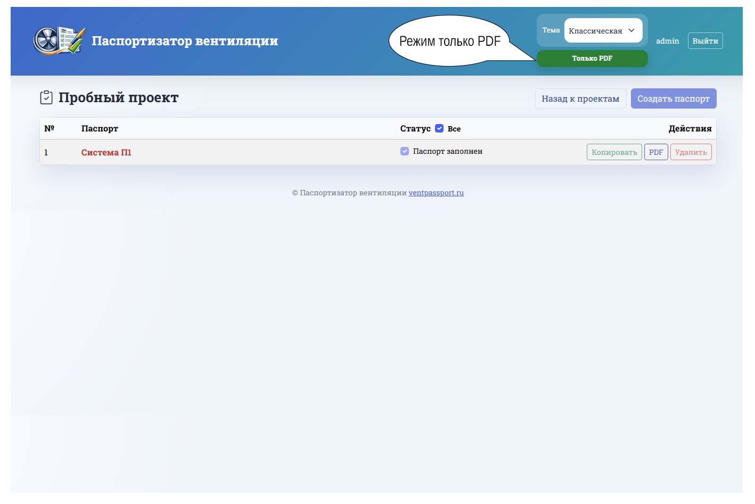Screen dimensions: 755x504
Task: Click the Паспортизатор вентиляции header title
Action: coord(185,41)
